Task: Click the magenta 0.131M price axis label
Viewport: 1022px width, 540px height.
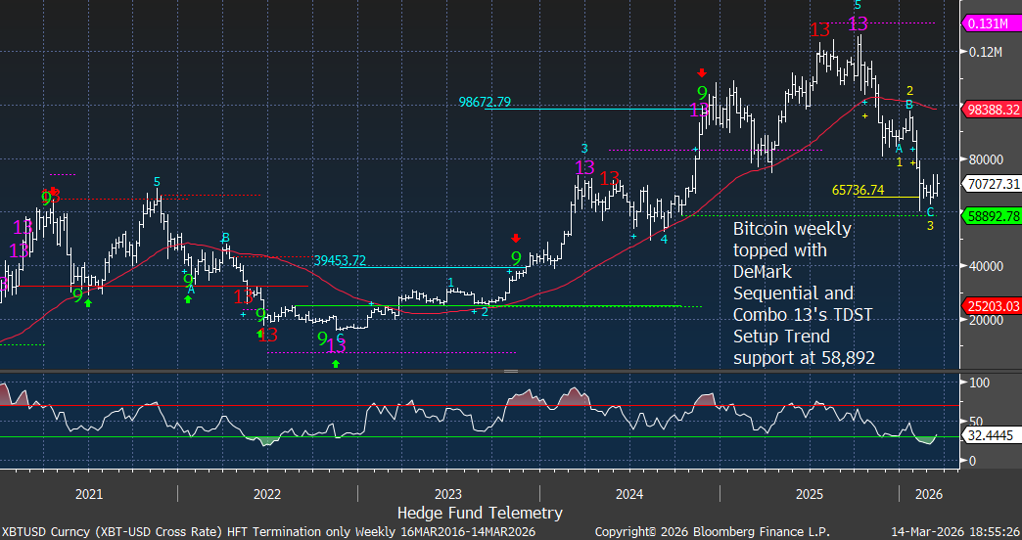Action: tap(993, 23)
